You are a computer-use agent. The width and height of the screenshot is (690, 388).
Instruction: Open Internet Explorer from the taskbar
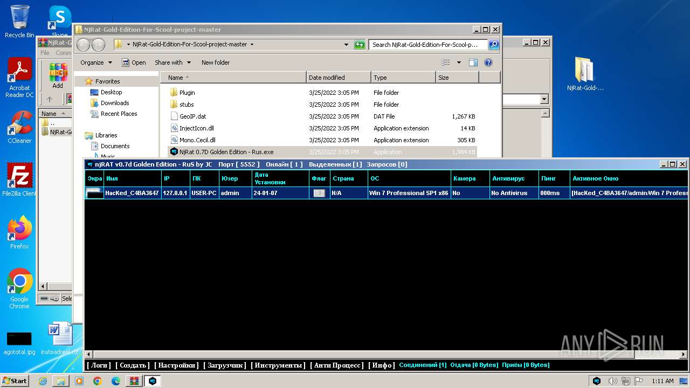pyautogui.click(x=43, y=381)
